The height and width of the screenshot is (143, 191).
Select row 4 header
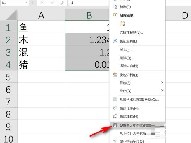pos(8,64)
